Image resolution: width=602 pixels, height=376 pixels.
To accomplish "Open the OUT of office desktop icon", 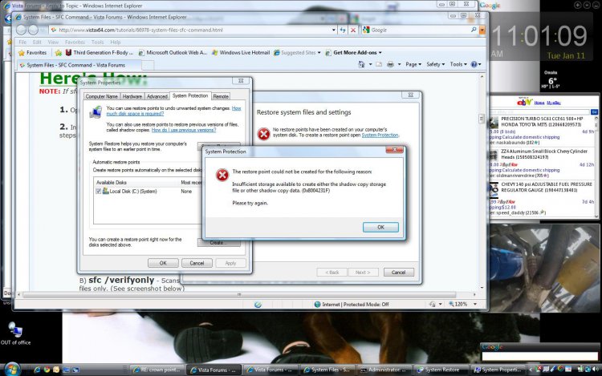I will point(15,333).
